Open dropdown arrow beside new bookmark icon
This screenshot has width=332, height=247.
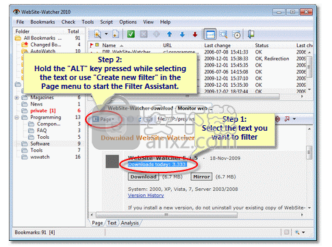click(x=106, y=34)
